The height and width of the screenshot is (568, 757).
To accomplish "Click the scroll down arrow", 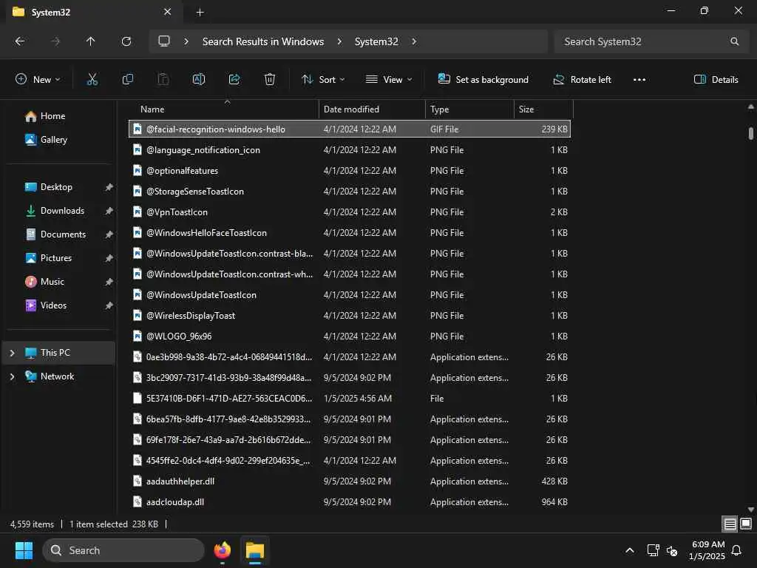I will [x=751, y=509].
